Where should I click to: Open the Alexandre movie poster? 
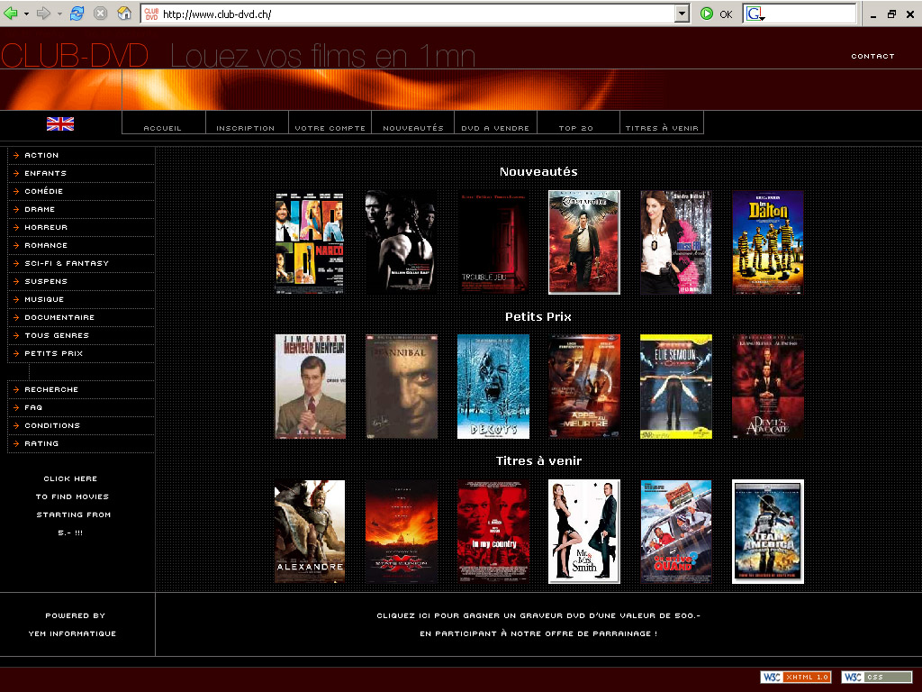pyautogui.click(x=310, y=532)
